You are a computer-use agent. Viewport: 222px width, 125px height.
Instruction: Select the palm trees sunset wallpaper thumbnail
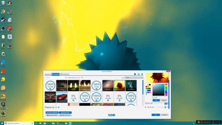coord(85,85)
